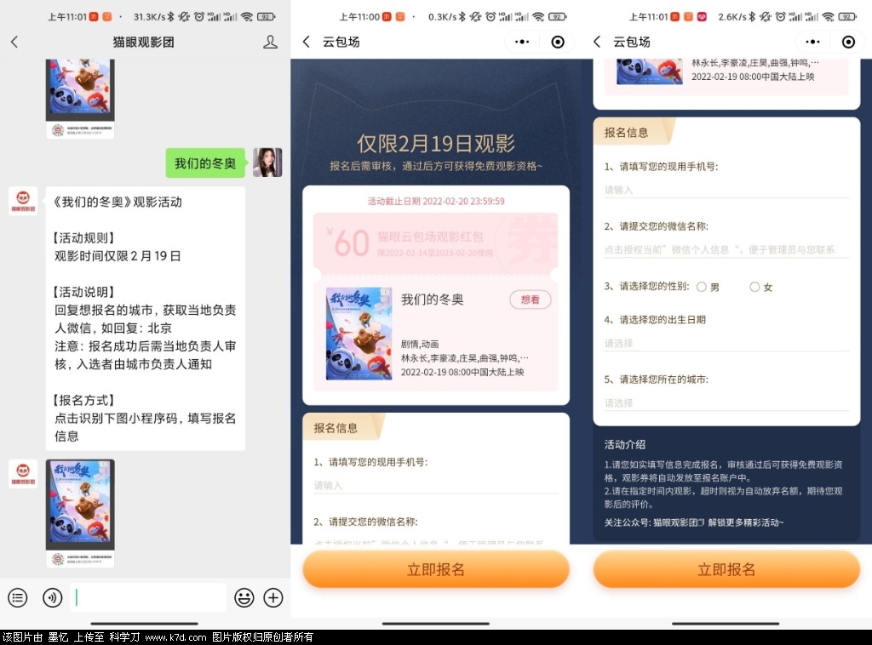
Task: Click the phone number field in the middle screen
Action: pos(435,486)
